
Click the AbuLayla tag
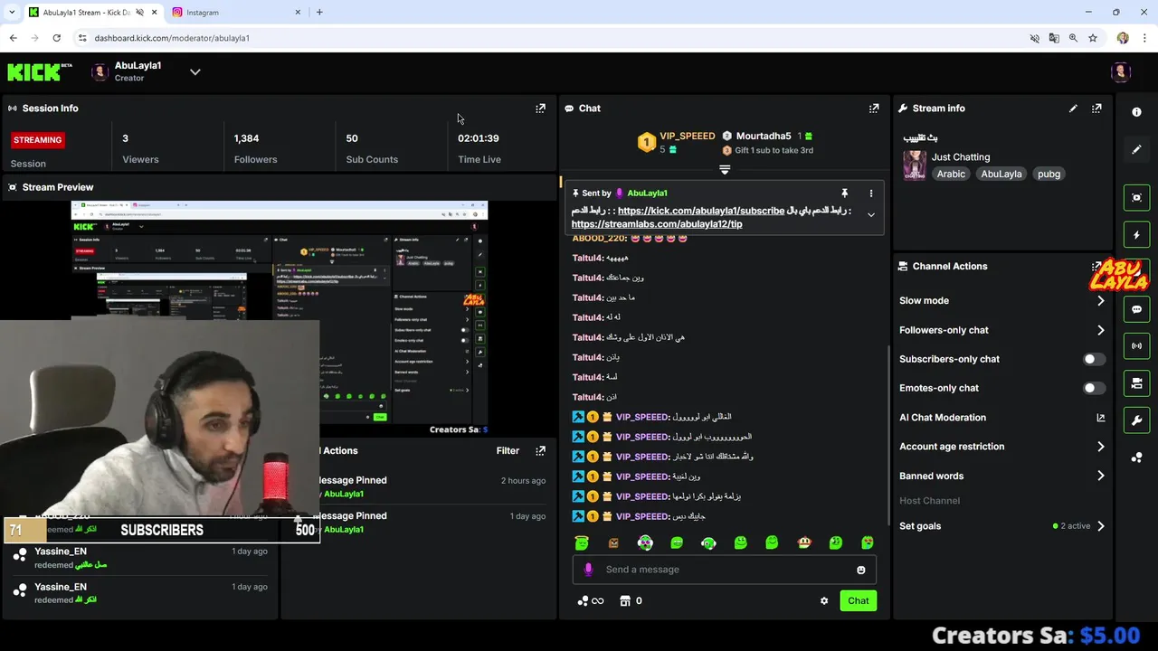(x=1001, y=174)
